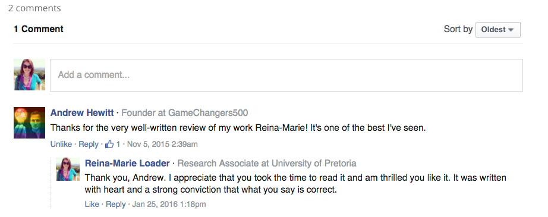This screenshot has height=217, width=548.
Task: Open Andrew Hewitt's profile picture
Action: (x=29, y=122)
